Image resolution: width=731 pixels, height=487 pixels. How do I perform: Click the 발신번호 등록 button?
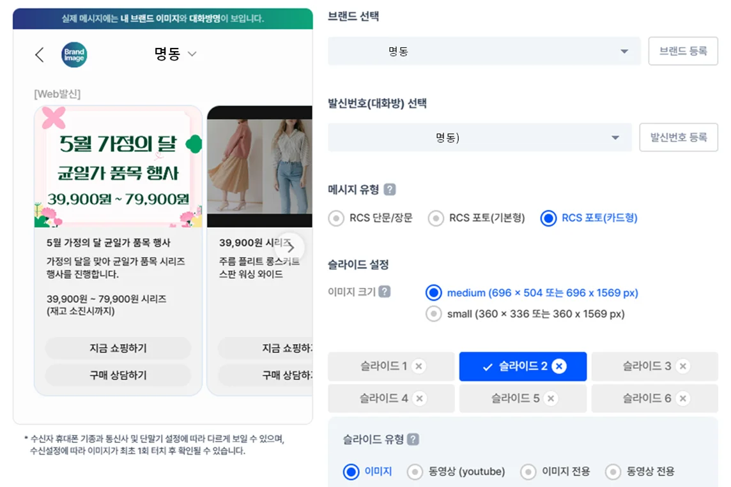(x=679, y=137)
